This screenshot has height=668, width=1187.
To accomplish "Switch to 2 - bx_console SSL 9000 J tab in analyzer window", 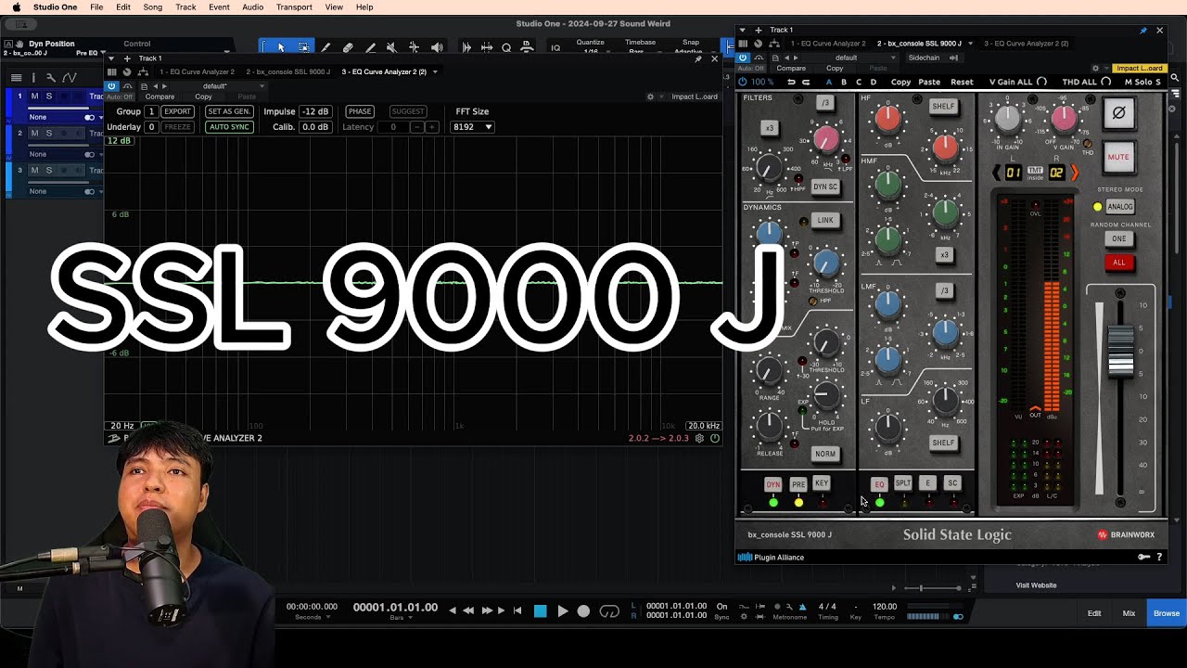I will coord(288,71).
